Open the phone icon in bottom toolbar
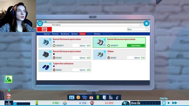 [117, 97]
